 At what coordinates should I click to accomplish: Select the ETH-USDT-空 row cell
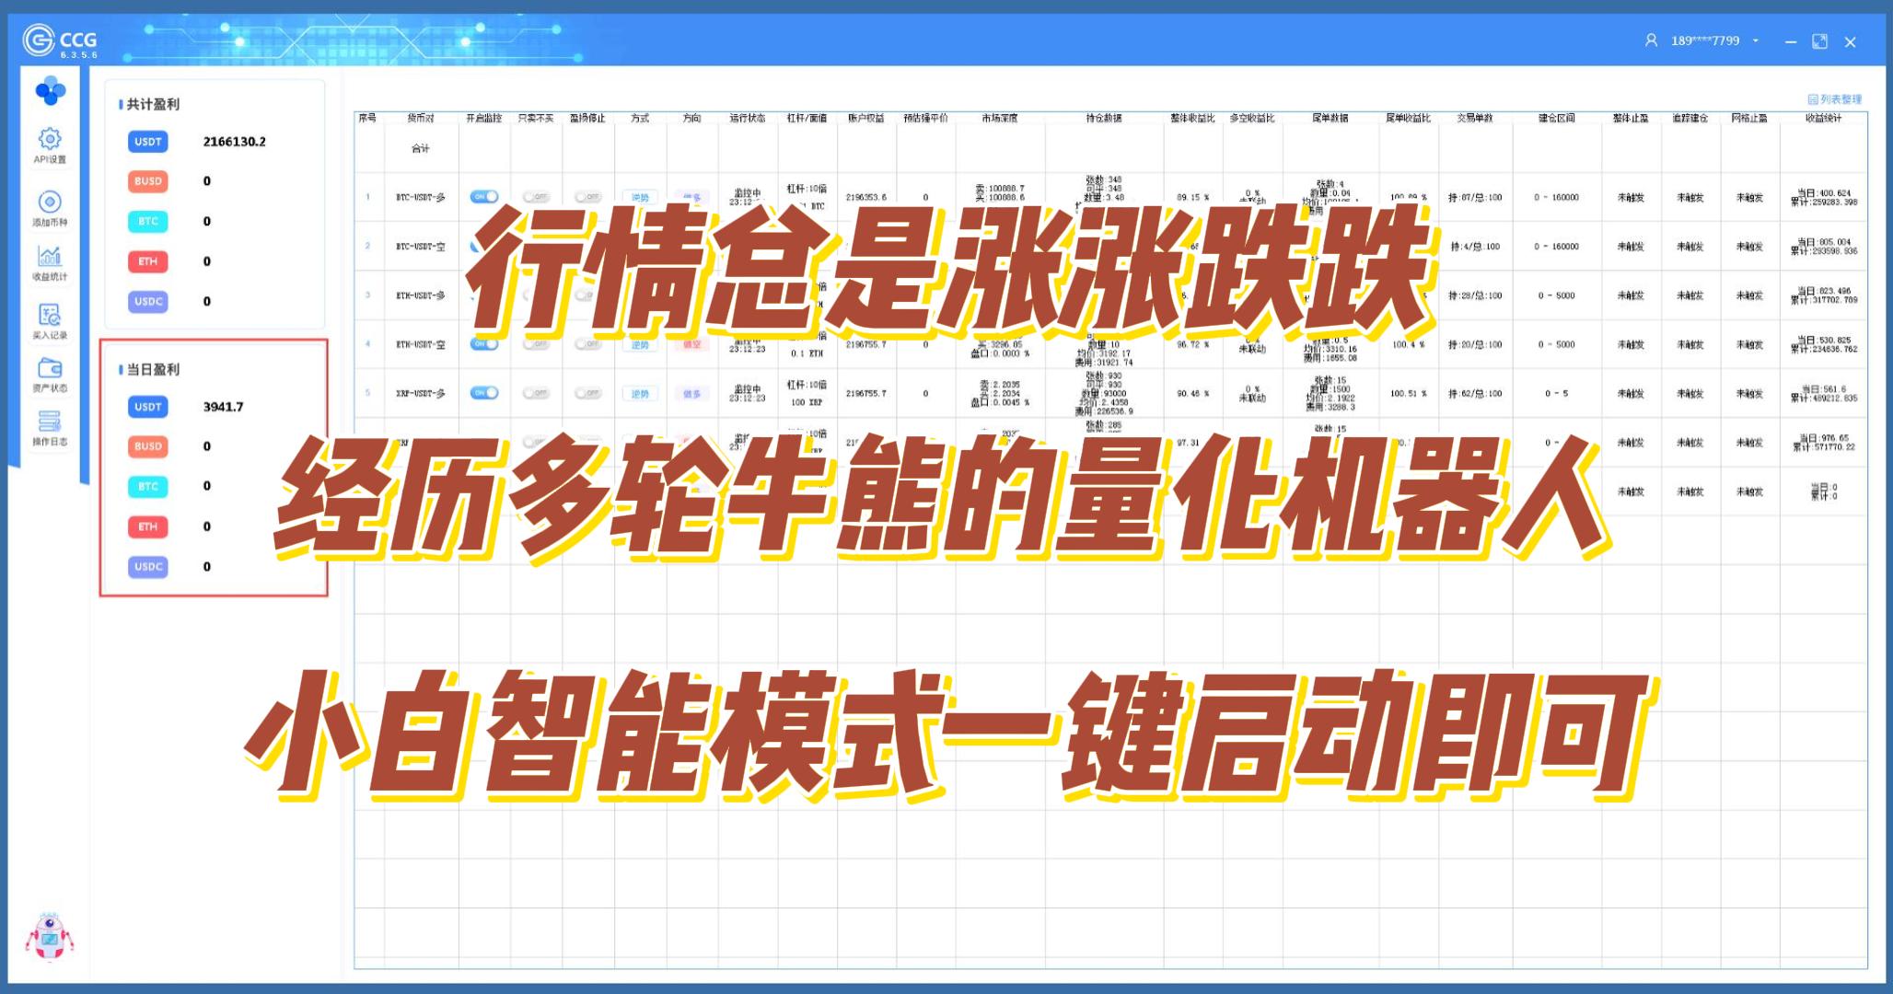(x=421, y=345)
